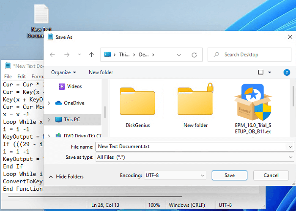296x211 pixels.
Task: Click the Back navigation arrow
Action: (52, 55)
